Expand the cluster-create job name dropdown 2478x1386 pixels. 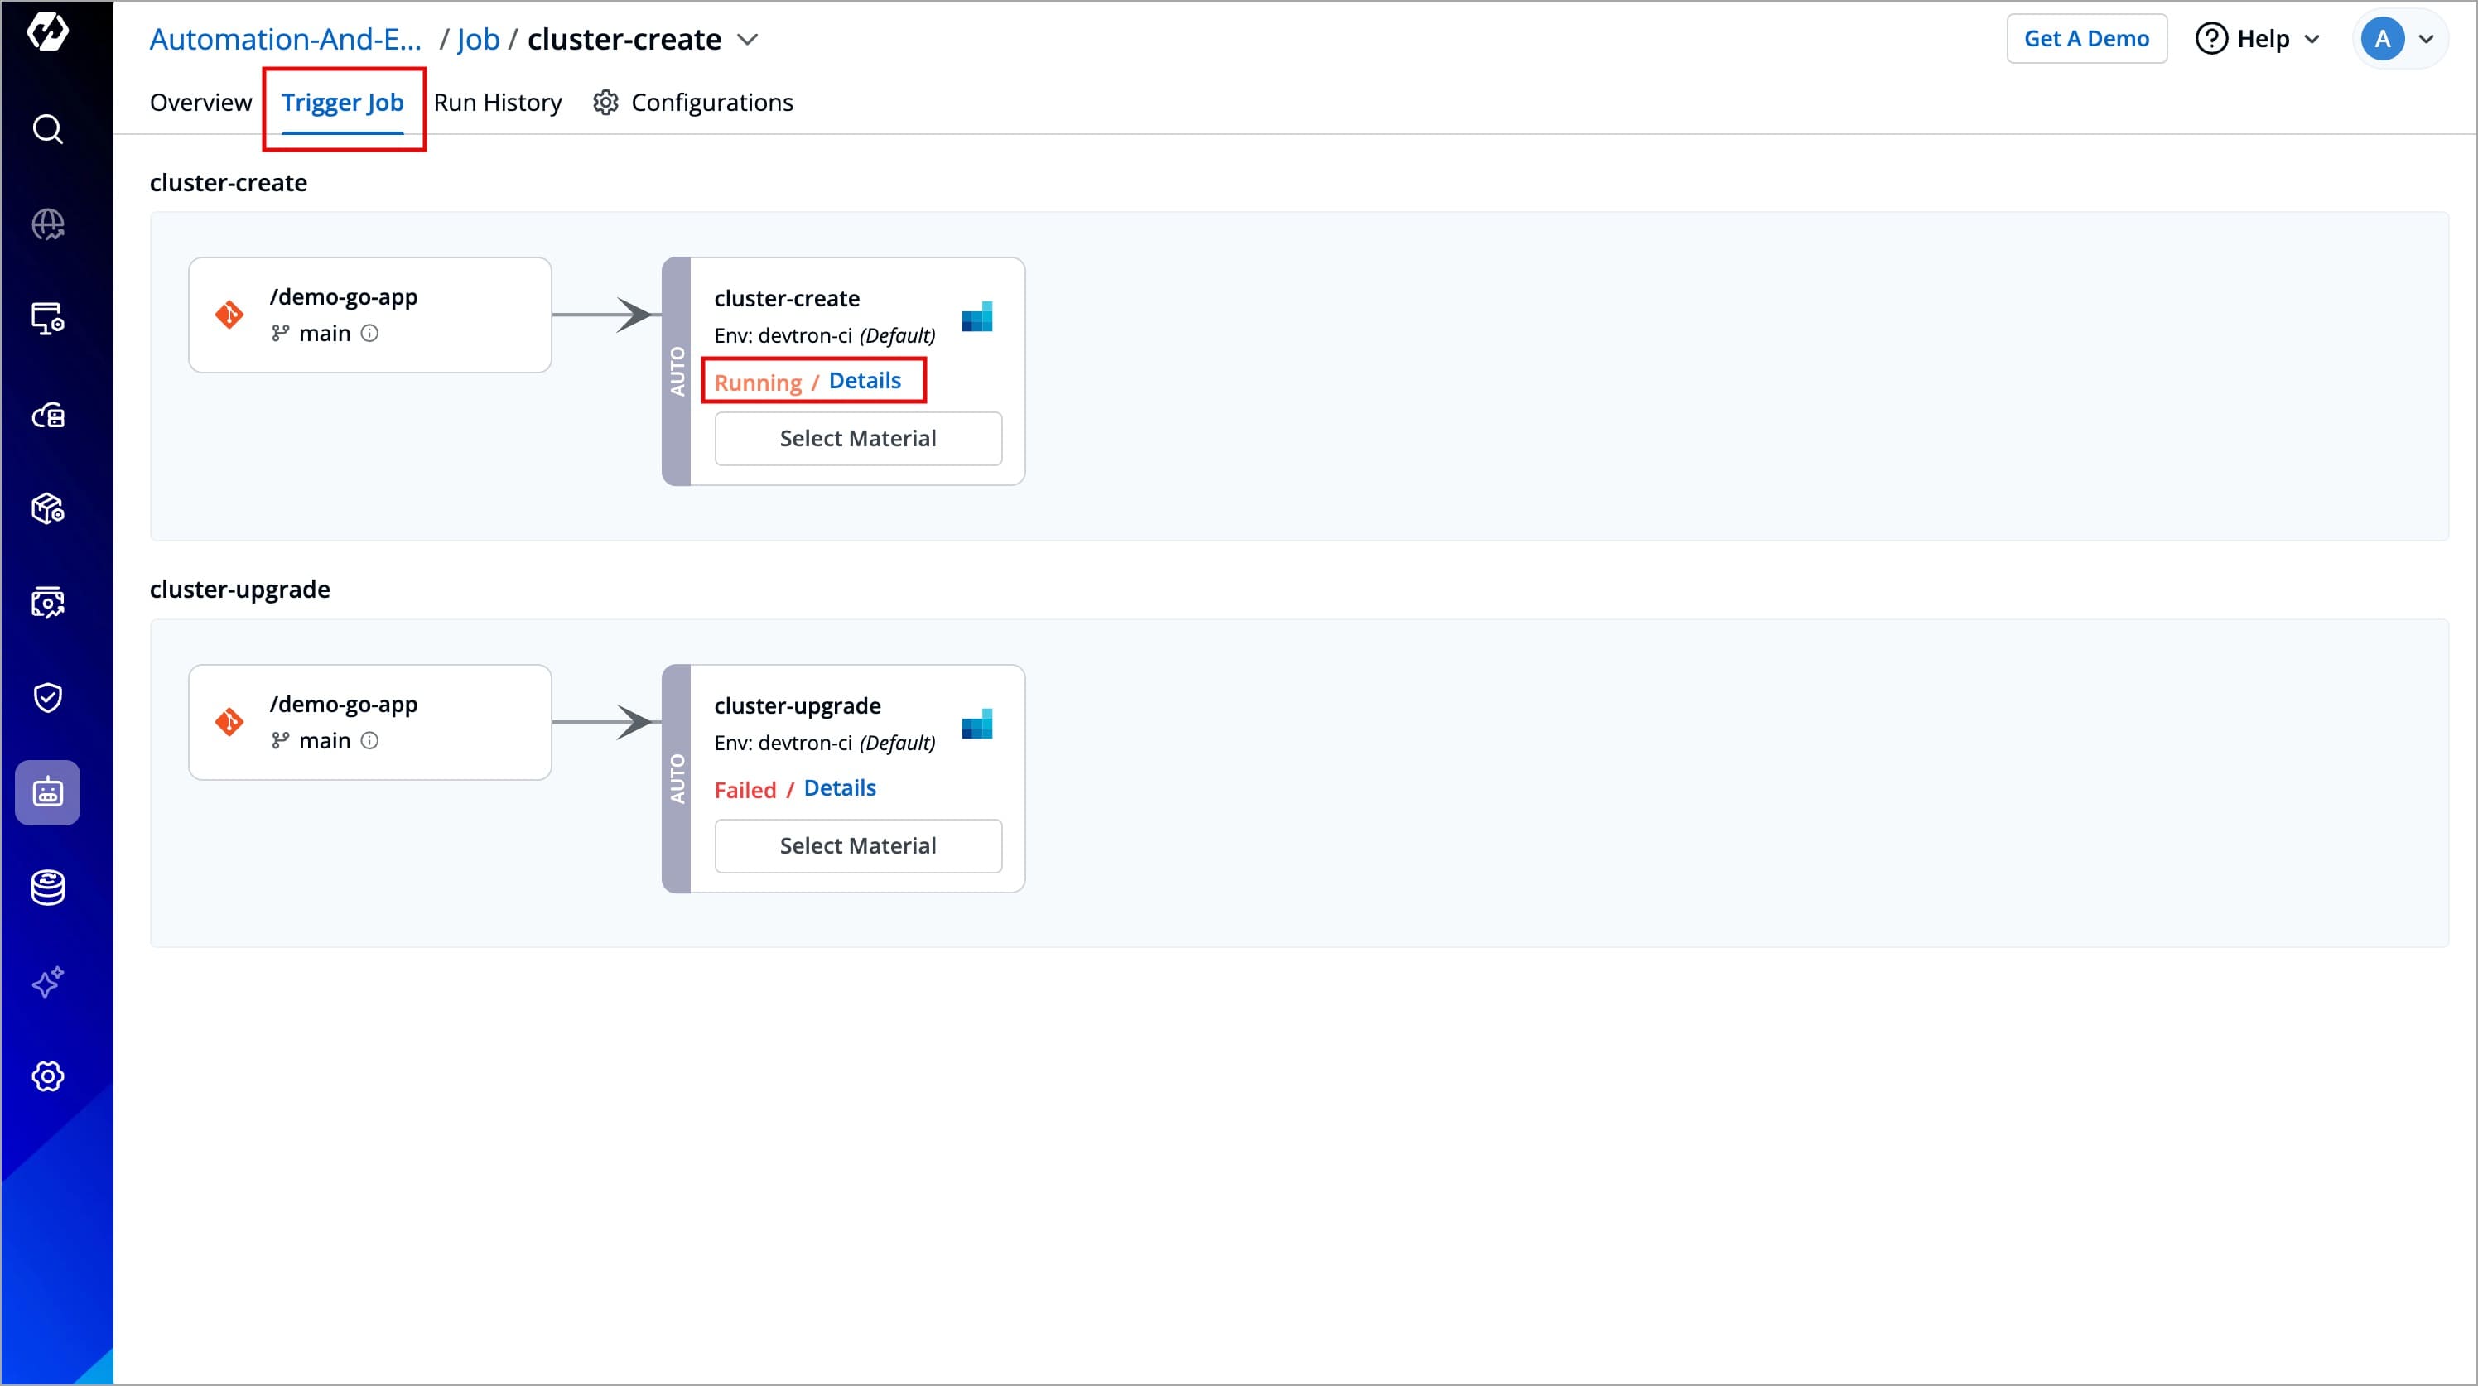point(747,40)
